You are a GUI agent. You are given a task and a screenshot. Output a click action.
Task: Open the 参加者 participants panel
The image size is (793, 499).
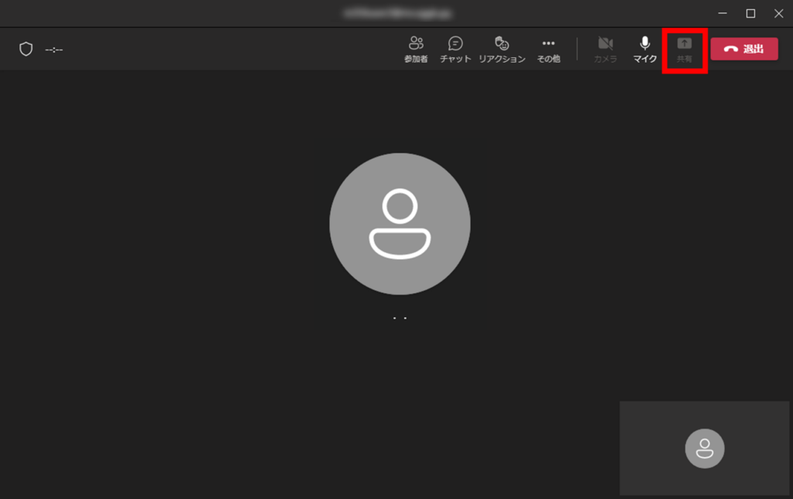point(416,50)
